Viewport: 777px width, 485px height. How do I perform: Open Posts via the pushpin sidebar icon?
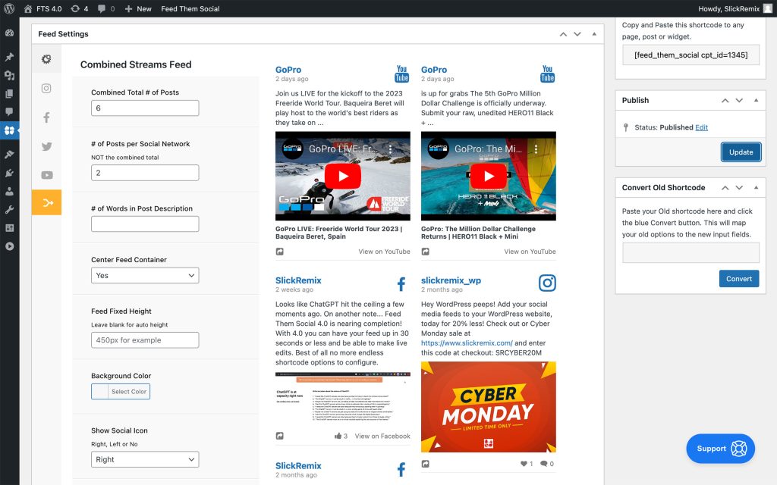pyautogui.click(x=9, y=57)
